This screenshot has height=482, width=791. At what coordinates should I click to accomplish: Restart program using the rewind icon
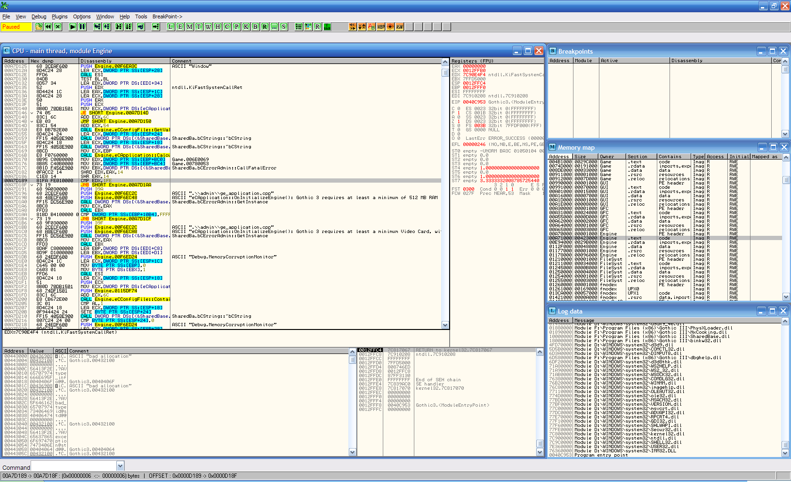click(48, 27)
